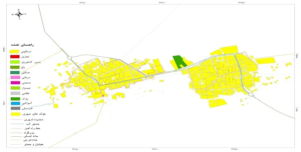This screenshot has height=152, width=301.
Task: Select the light green چمنزار legend swatch
Action: [15, 88]
